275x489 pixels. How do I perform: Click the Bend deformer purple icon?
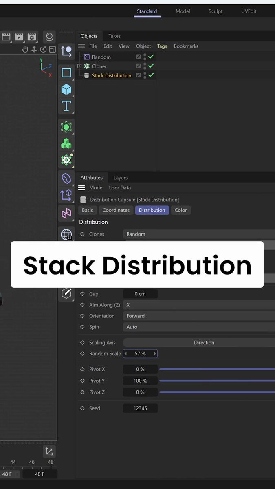point(66,178)
